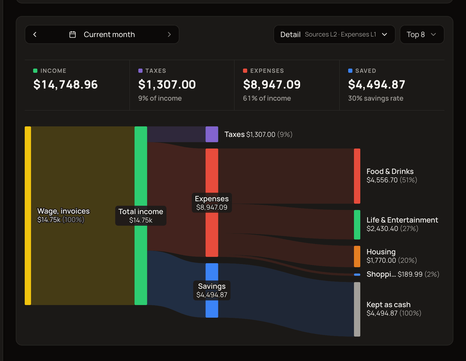Click the SAVED summary heading
Image resolution: width=466 pixels, height=361 pixels.
(x=366, y=71)
